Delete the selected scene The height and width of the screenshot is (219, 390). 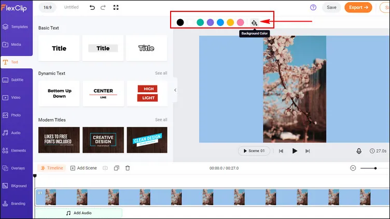(128, 168)
